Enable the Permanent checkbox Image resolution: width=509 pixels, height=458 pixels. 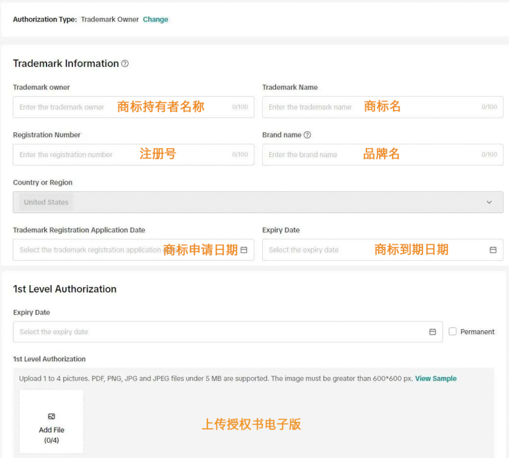coord(452,331)
